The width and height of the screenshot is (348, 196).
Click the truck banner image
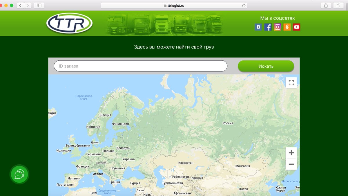(164, 24)
